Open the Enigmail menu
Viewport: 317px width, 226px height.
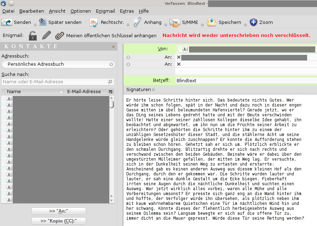[x=105, y=11]
